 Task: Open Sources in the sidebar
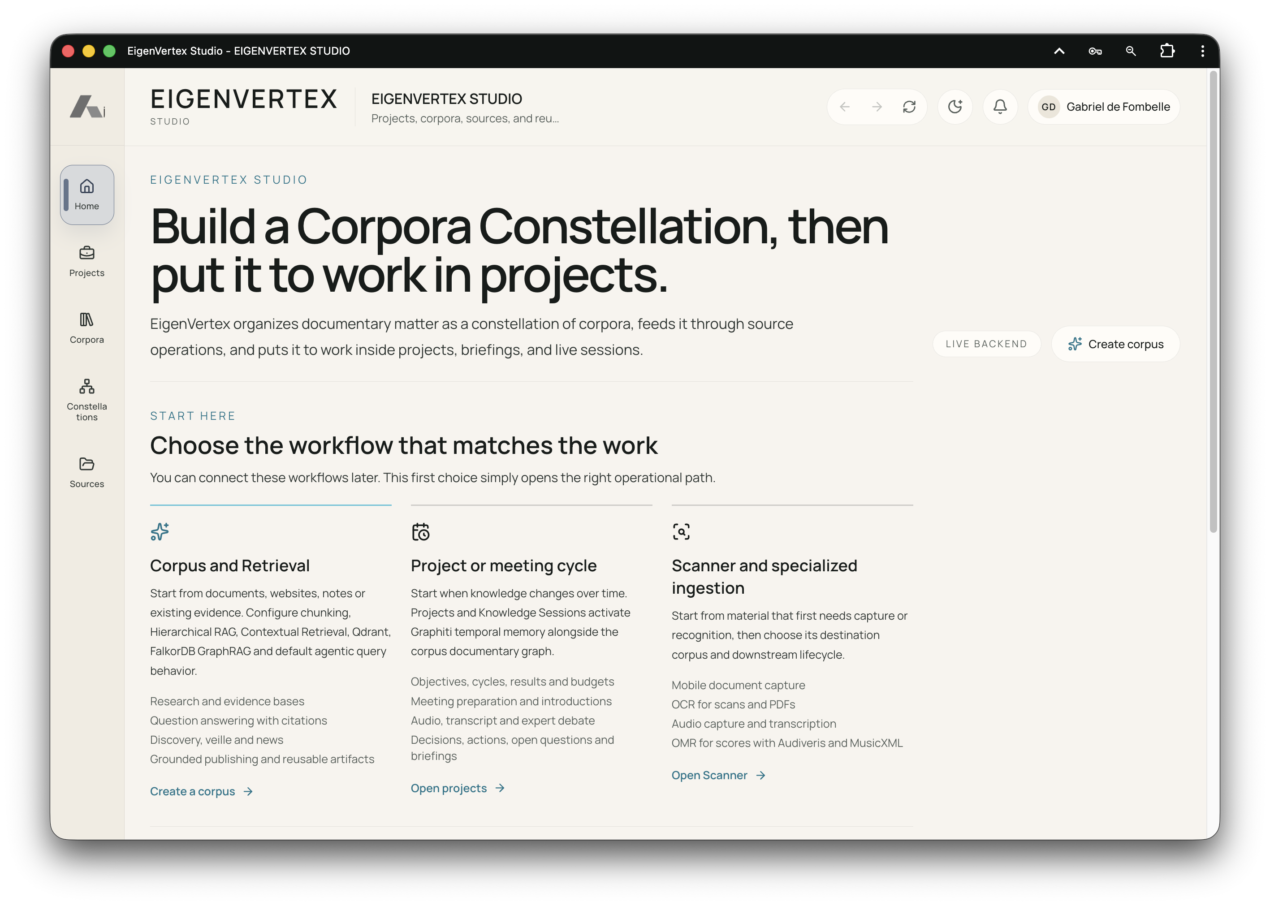tap(87, 473)
